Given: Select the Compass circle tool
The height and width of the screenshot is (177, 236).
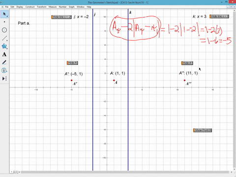Looking at the screenshot, I should point(4,30).
